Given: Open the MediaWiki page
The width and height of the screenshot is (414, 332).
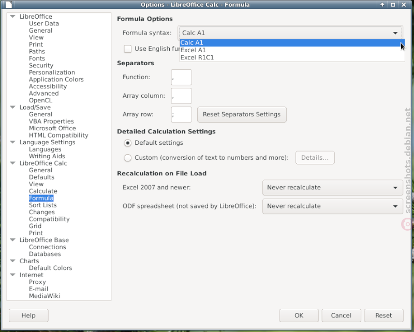Looking at the screenshot, I should pyautogui.click(x=45, y=296).
